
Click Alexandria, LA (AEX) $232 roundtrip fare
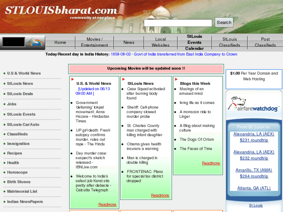(x=254, y=155)
